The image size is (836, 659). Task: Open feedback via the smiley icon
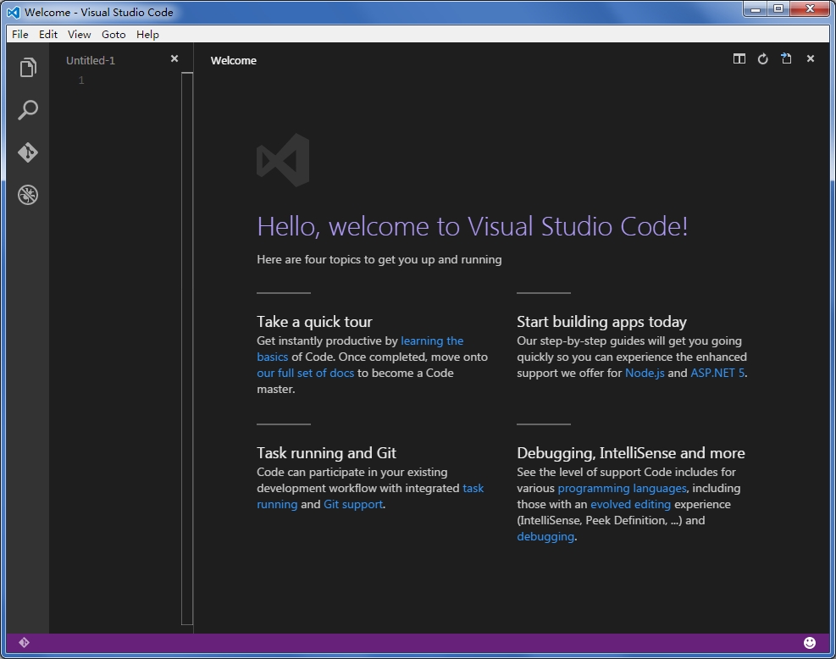coord(811,644)
